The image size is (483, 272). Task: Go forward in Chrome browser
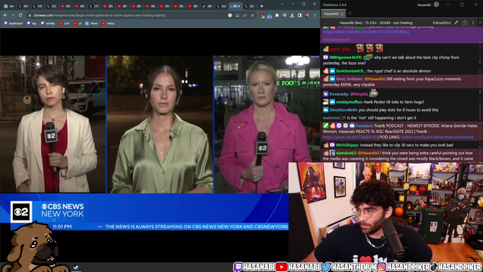point(13,15)
